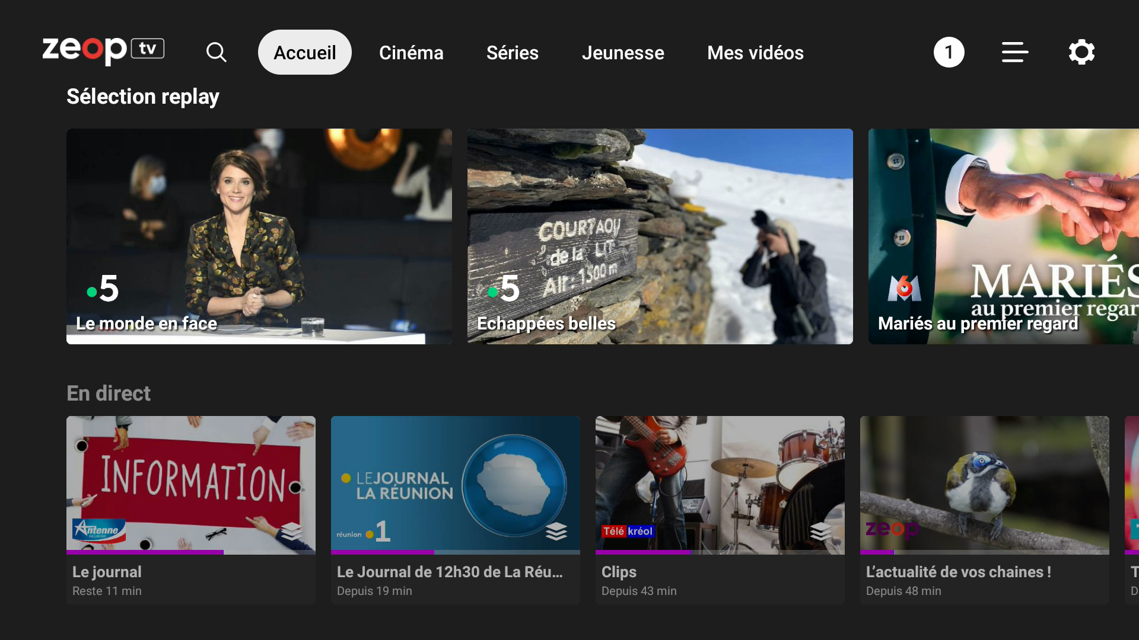1139x640 pixels.
Task: Click the progress bar under Le Journal de 12h30
Action: click(455, 552)
